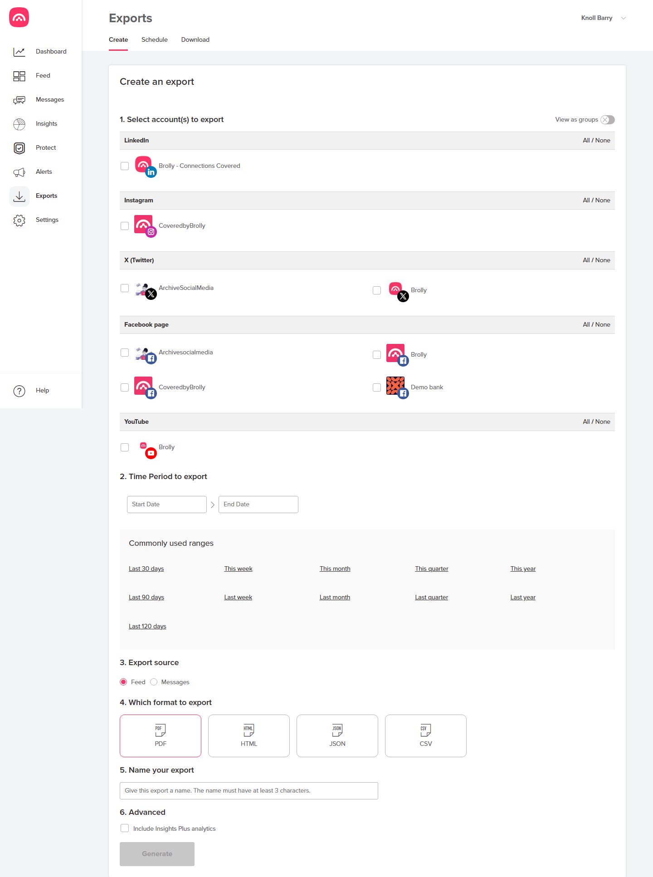Check the Facebook Archivesocialmedia checkbox
This screenshot has height=877, width=653.
tap(125, 353)
